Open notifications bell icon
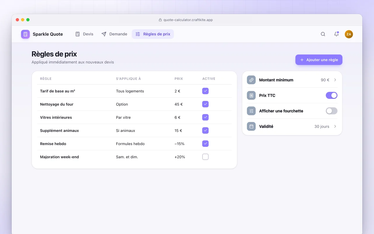This screenshot has height=234, width=374. pos(336,34)
